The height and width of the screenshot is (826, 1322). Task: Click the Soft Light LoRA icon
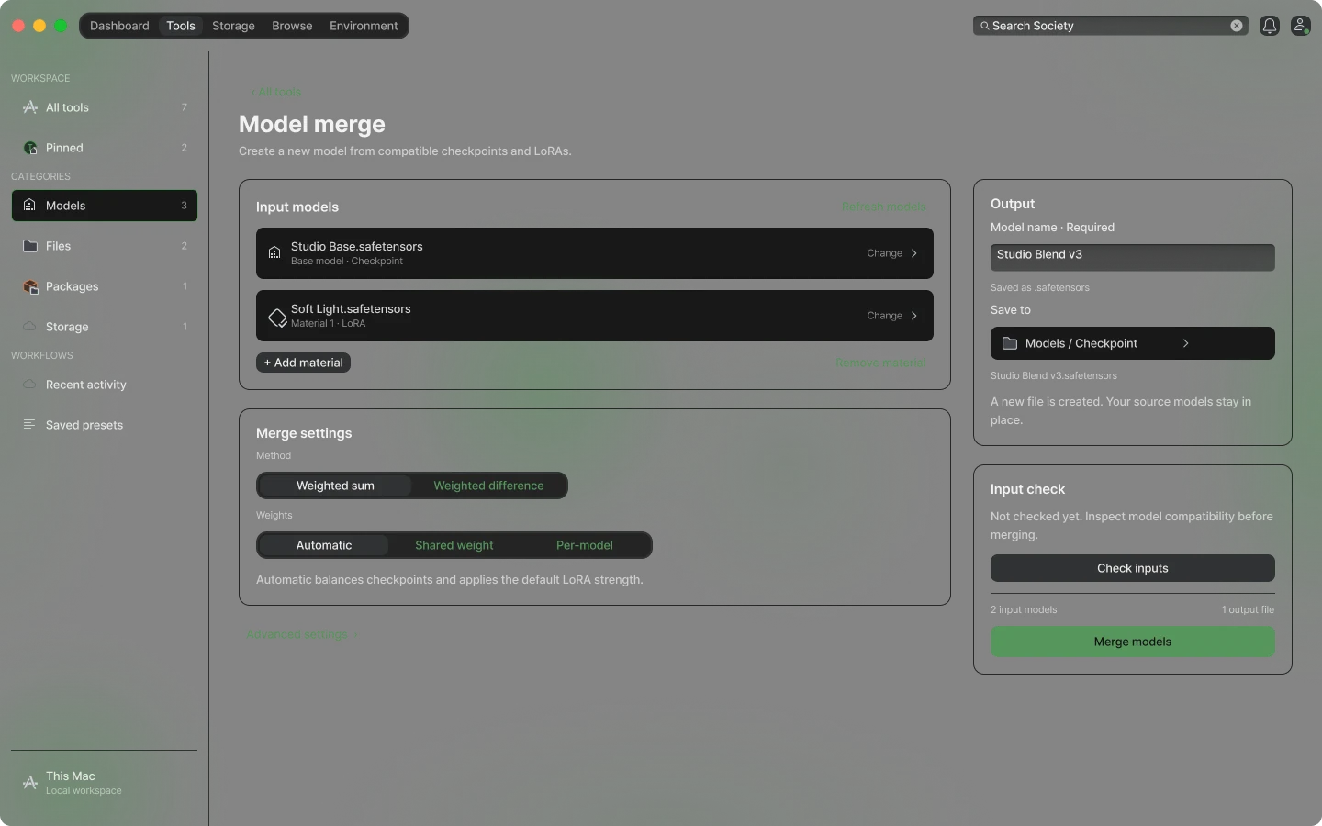tap(277, 318)
